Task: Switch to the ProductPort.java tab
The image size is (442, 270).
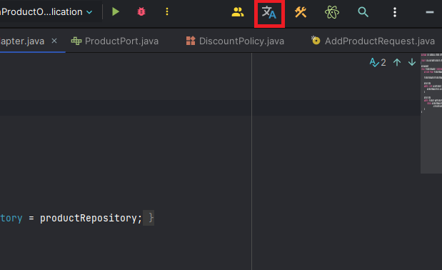Action: (114, 41)
